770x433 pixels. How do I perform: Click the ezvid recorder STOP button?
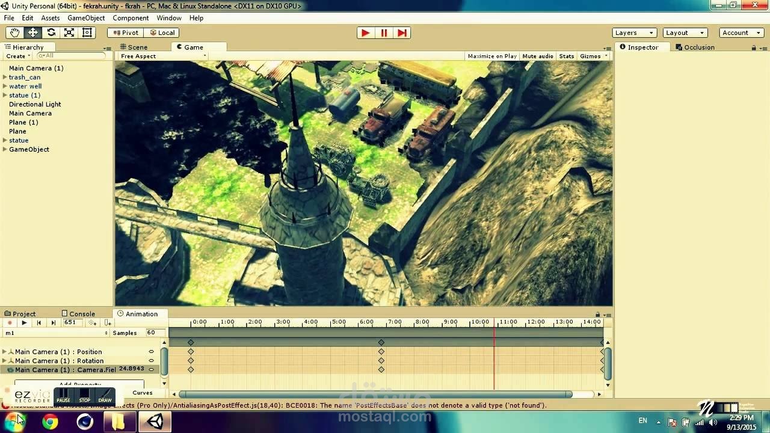click(x=85, y=396)
